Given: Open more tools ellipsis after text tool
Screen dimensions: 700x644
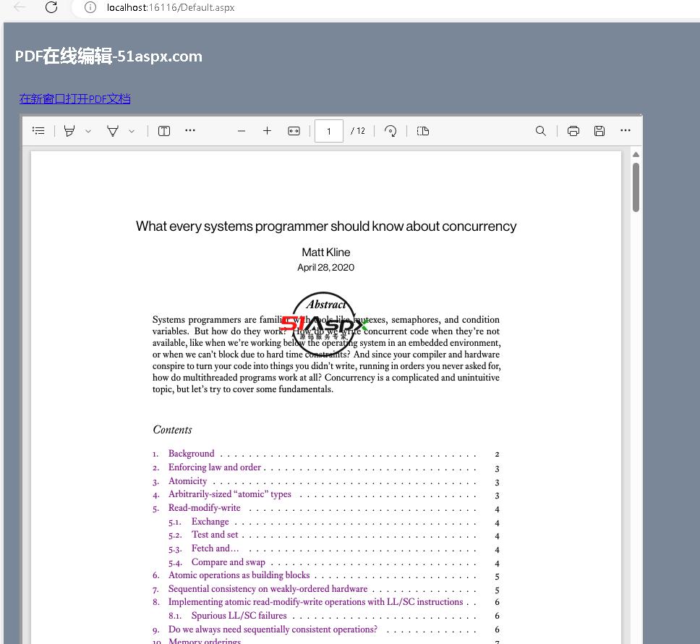Looking at the screenshot, I should click(190, 130).
